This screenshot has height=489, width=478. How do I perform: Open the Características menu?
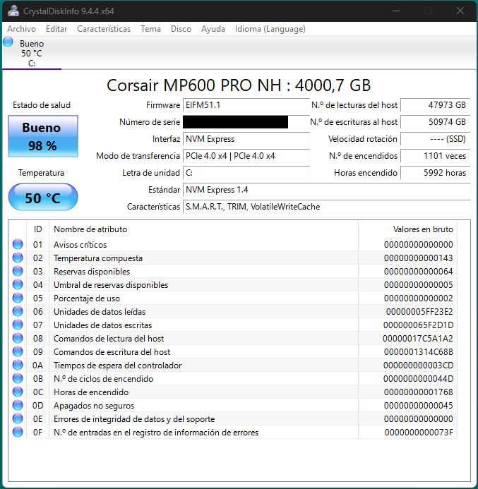104,29
